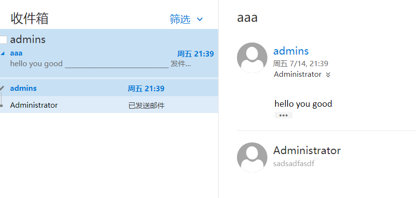Click the aaa subject in message list
This screenshot has height=198, width=416.
click(x=16, y=53)
